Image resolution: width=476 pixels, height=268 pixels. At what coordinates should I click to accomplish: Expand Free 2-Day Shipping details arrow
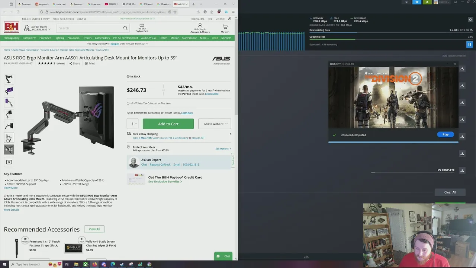tap(230, 134)
